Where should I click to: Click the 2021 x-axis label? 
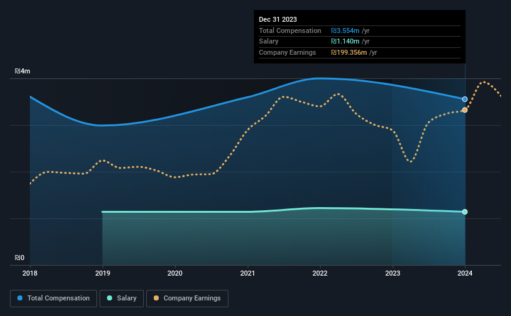coord(248,273)
